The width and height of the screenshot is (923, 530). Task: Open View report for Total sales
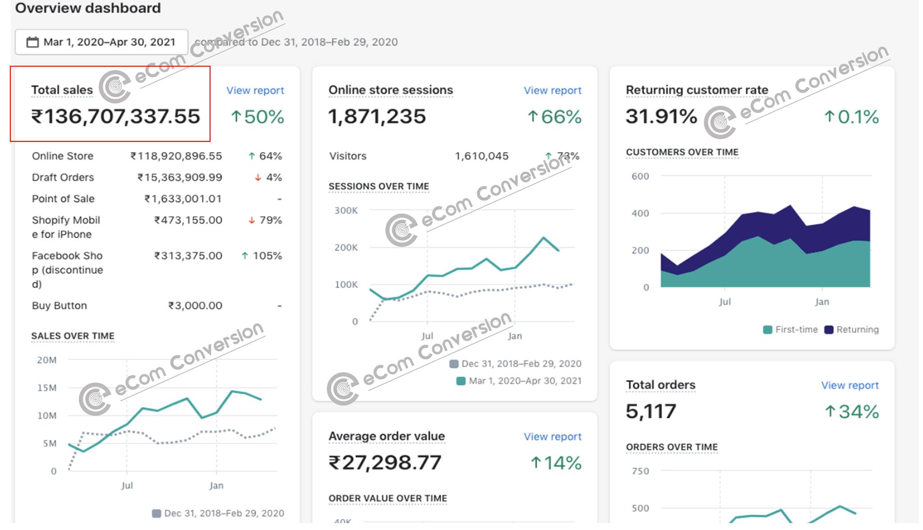(255, 91)
